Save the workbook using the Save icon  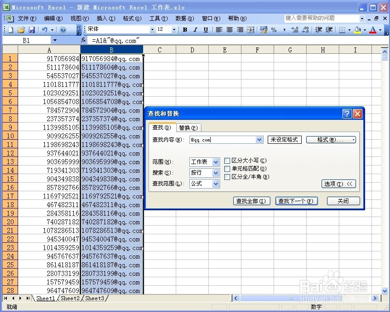tap(32, 29)
